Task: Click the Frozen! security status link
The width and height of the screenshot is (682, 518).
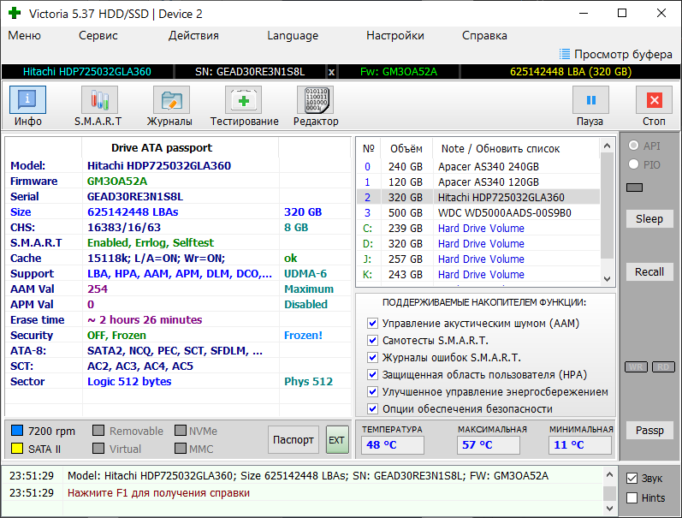Action: click(303, 335)
